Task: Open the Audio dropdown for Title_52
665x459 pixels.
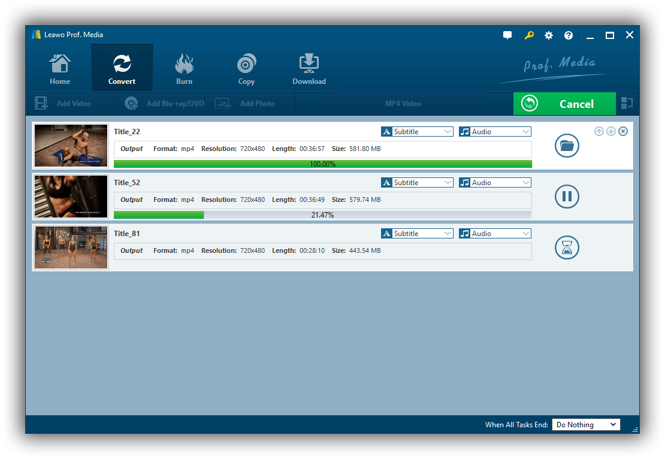Action: 495,182
